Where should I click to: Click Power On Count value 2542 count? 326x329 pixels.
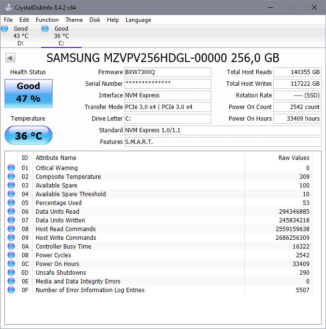pos(297,107)
